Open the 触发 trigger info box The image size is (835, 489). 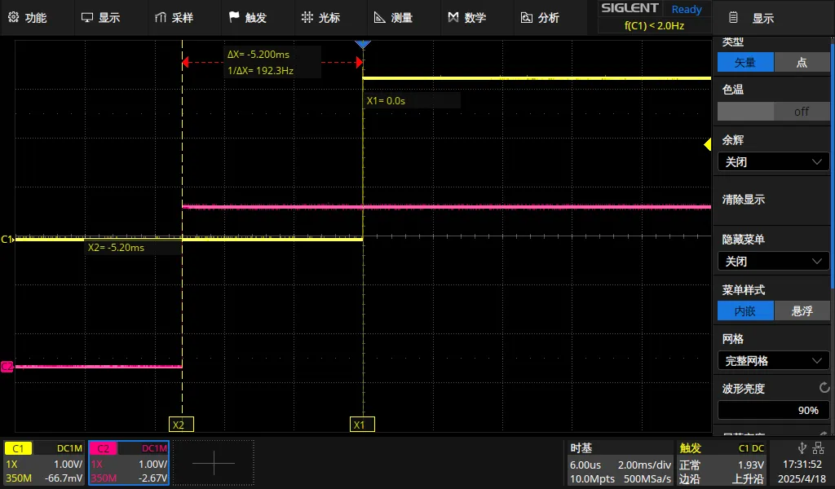(721, 463)
